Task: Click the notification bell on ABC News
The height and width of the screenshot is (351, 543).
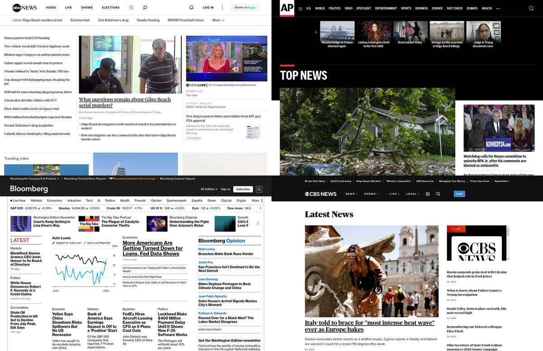Action: tap(191, 8)
